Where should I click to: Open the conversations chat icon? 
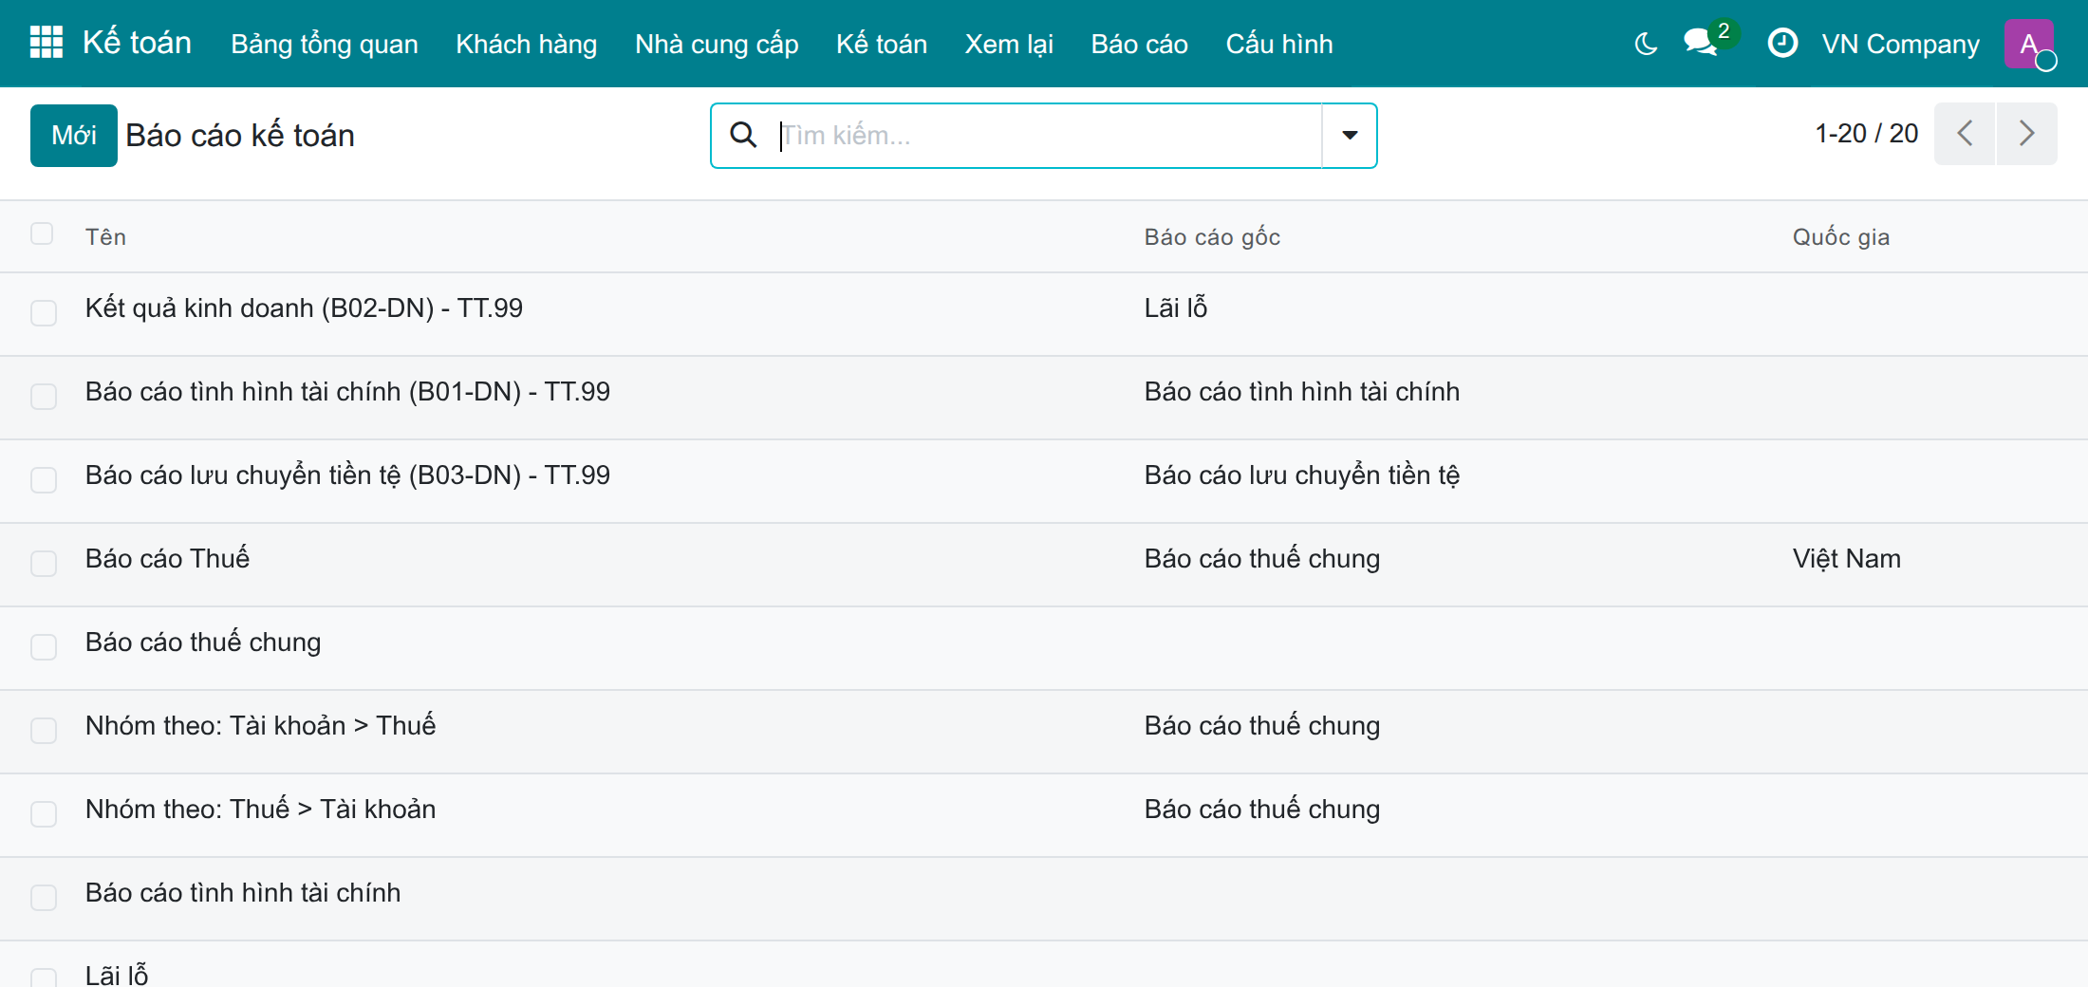(1701, 43)
